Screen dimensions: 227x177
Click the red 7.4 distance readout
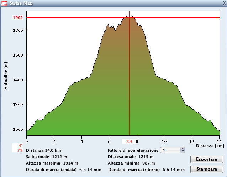point(129,141)
